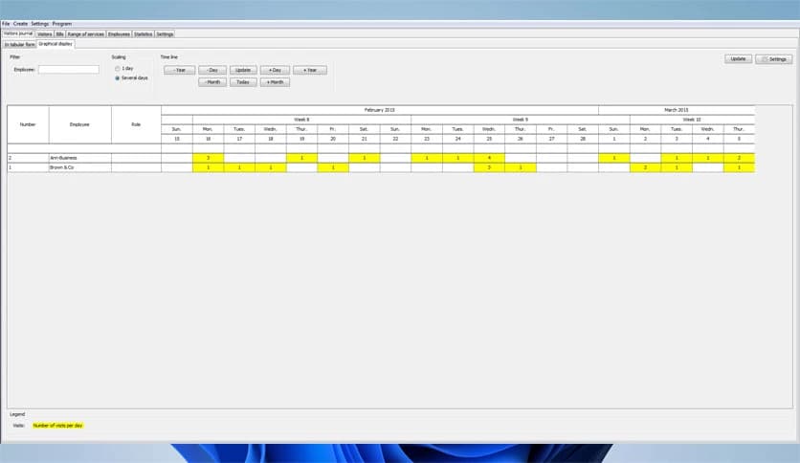
Task: Click Ann-Business visit cell for Sun. March 1
Action: tap(613, 158)
